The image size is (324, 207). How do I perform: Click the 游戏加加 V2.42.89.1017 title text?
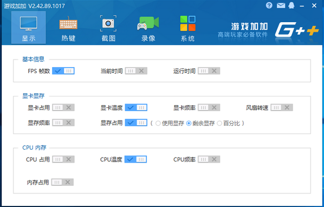tap(34, 6)
